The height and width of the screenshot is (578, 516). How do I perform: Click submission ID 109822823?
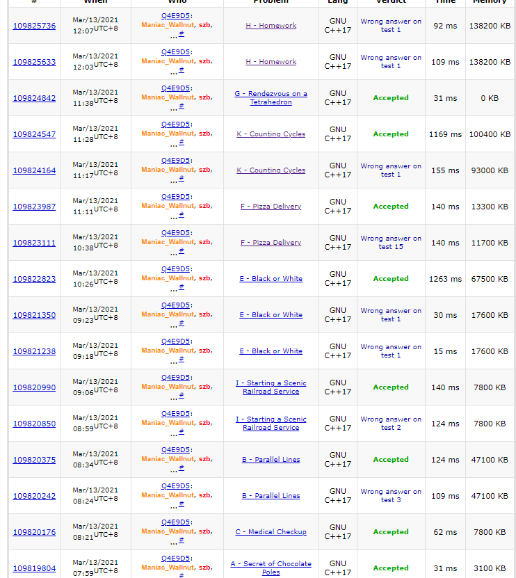34,279
